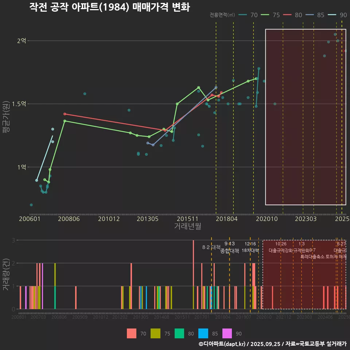Click the 전용면적(㎡) legend title
The image size is (350, 350).
click(x=222, y=15)
